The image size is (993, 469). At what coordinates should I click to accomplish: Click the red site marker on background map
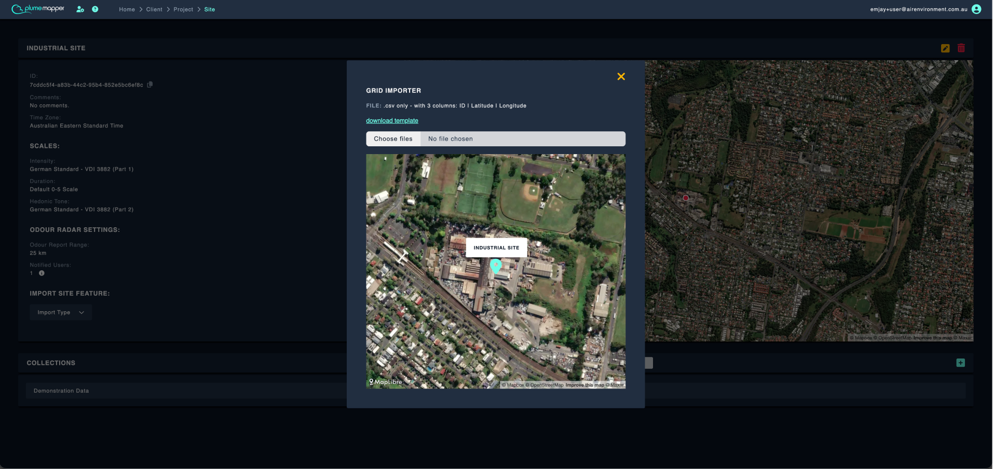[x=686, y=198]
